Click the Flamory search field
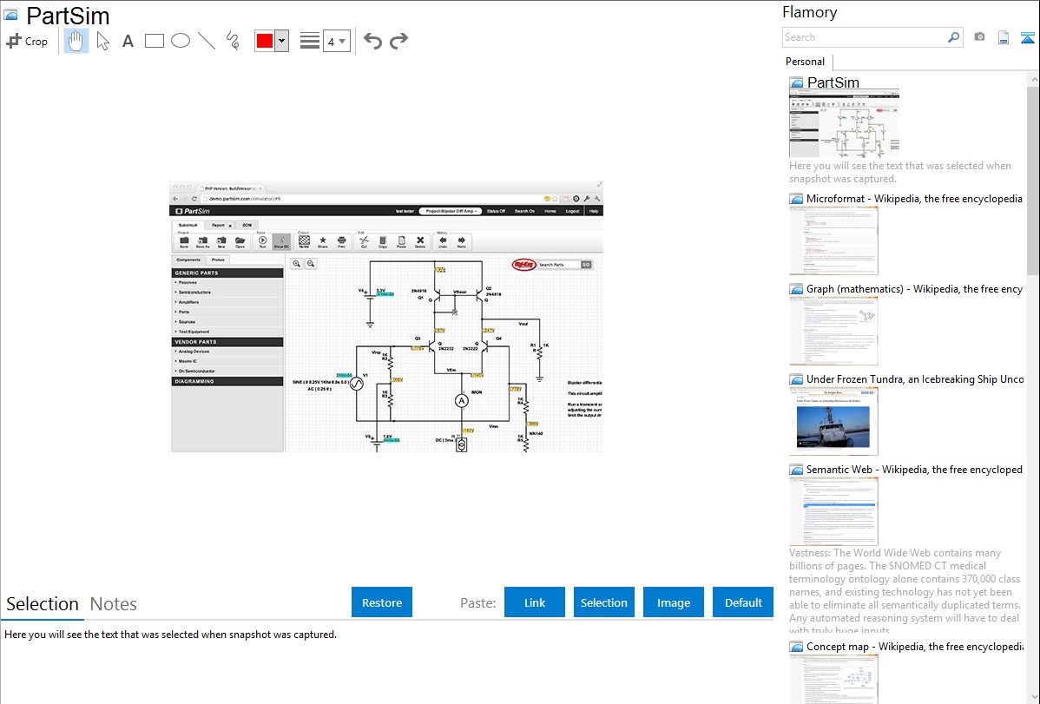Screen dimensions: 1040x704 (864, 37)
